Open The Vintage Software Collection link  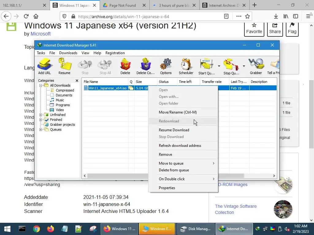[236, 209]
